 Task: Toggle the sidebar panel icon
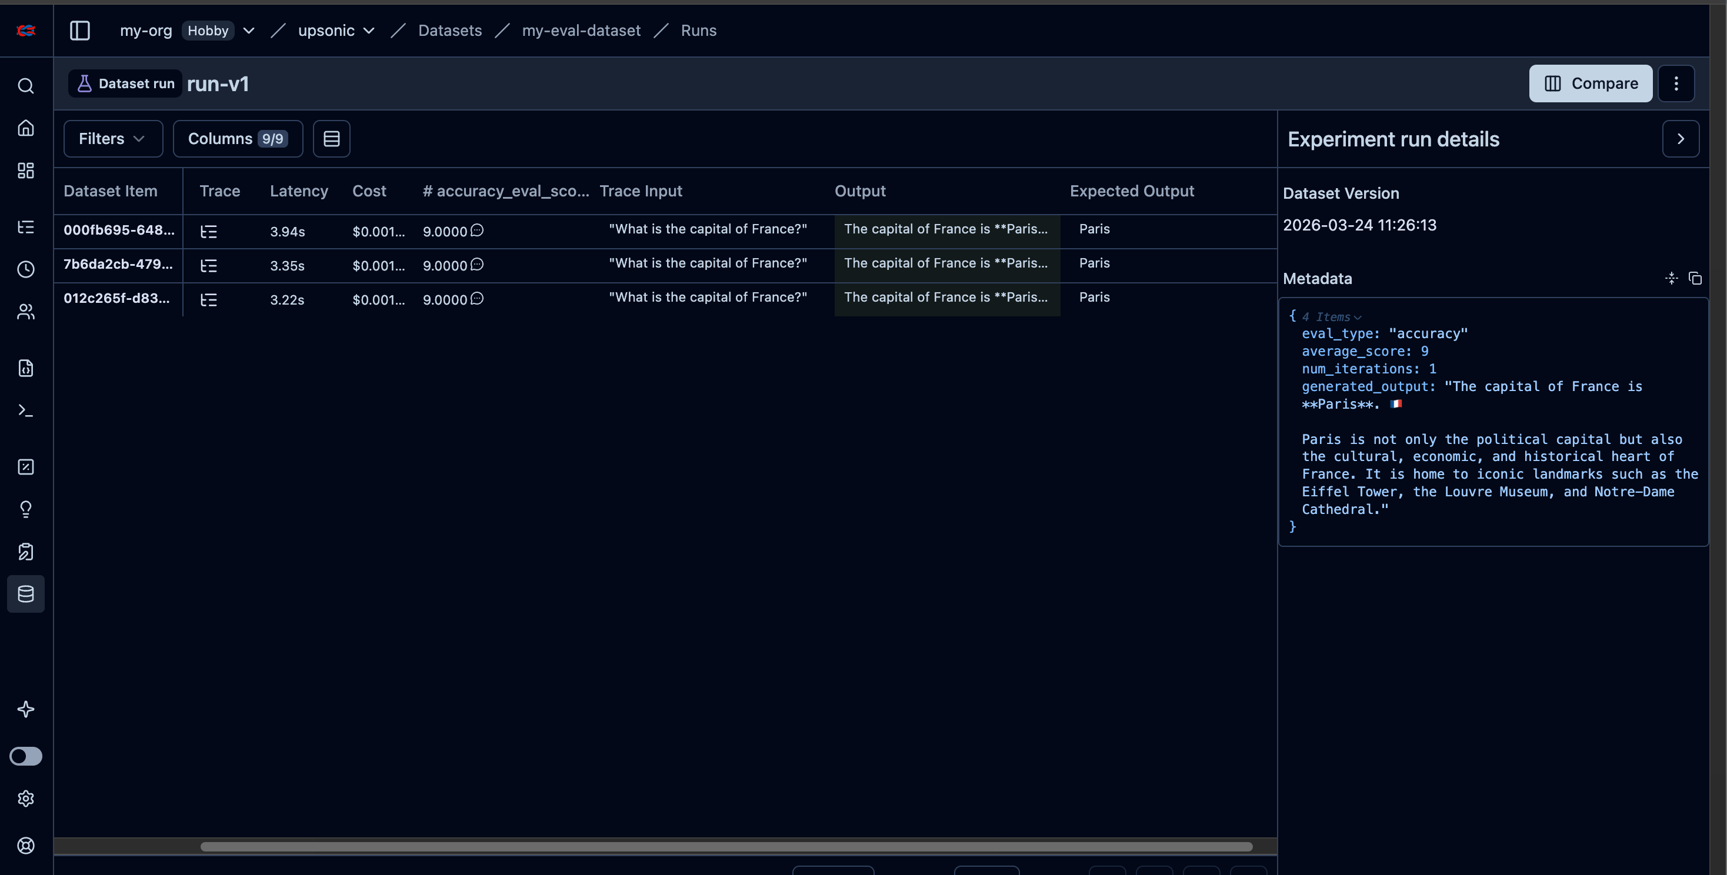(x=80, y=30)
